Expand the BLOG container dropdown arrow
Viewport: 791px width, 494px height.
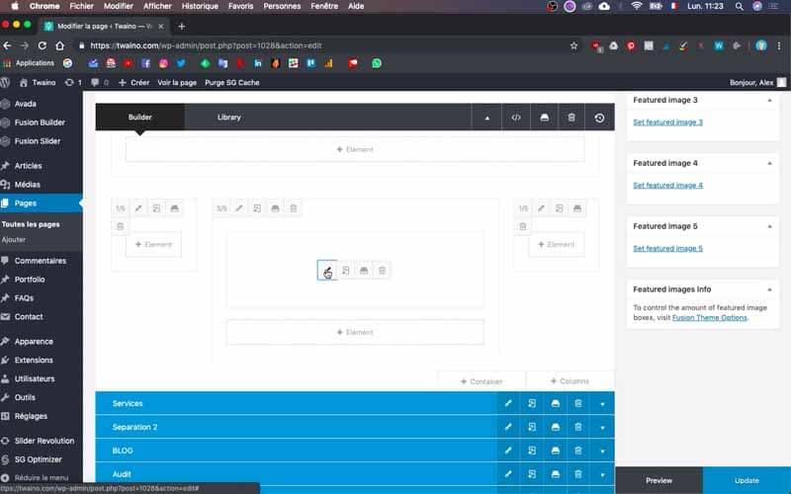tap(602, 452)
